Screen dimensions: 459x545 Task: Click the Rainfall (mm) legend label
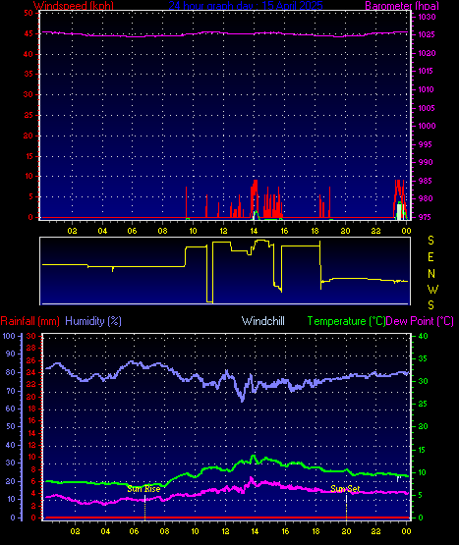(x=29, y=321)
